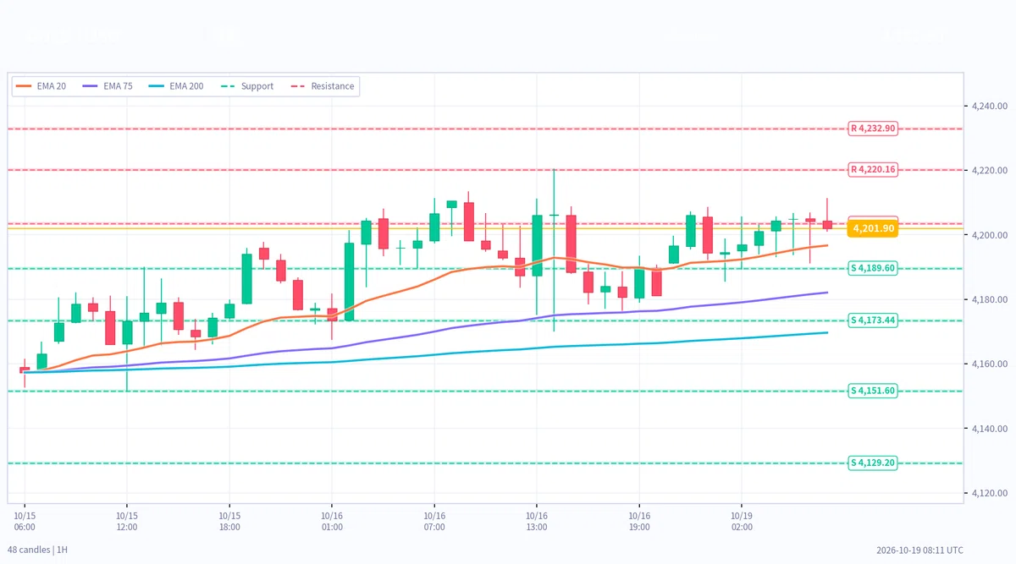Click the 4,140.00 price axis tick

(x=990, y=429)
